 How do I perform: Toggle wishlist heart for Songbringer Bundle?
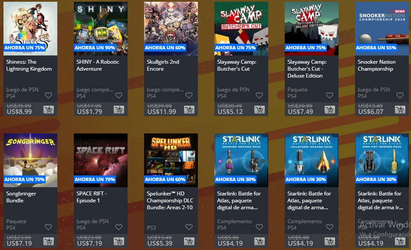pyautogui.click(x=48, y=227)
